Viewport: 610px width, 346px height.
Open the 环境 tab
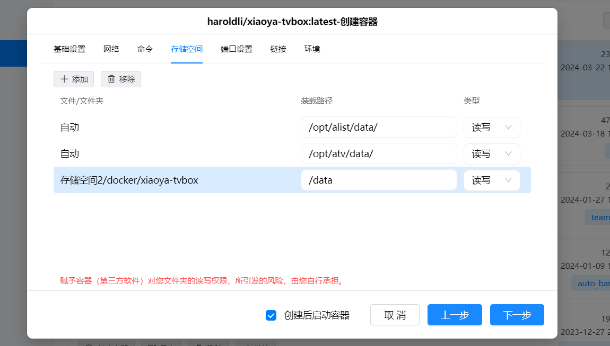312,49
